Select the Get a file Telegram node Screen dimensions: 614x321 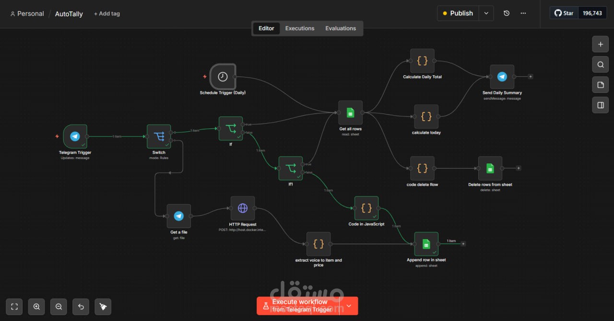pyautogui.click(x=179, y=216)
